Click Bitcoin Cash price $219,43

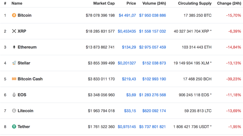[129, 79]
